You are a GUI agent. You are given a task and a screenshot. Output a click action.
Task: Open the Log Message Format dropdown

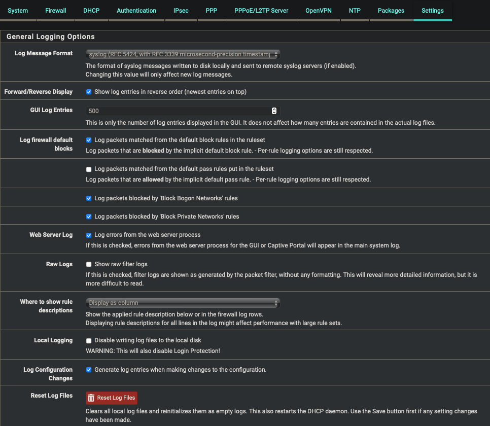(x=183, y=54)
